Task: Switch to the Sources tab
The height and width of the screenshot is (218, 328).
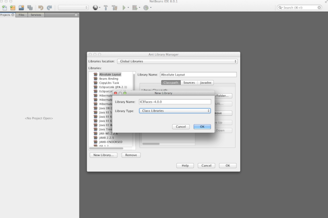Action: click(189, 83)
